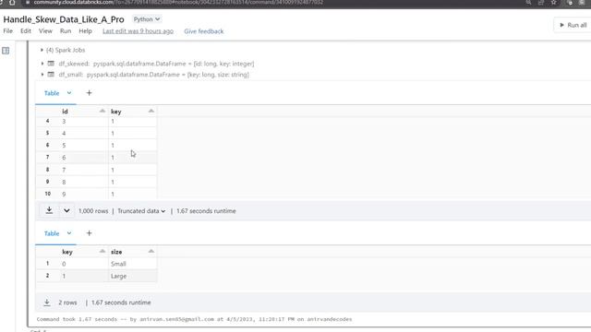Click the browser zoom magnifier icon
The image size is (591, 332).
point(528,3)
